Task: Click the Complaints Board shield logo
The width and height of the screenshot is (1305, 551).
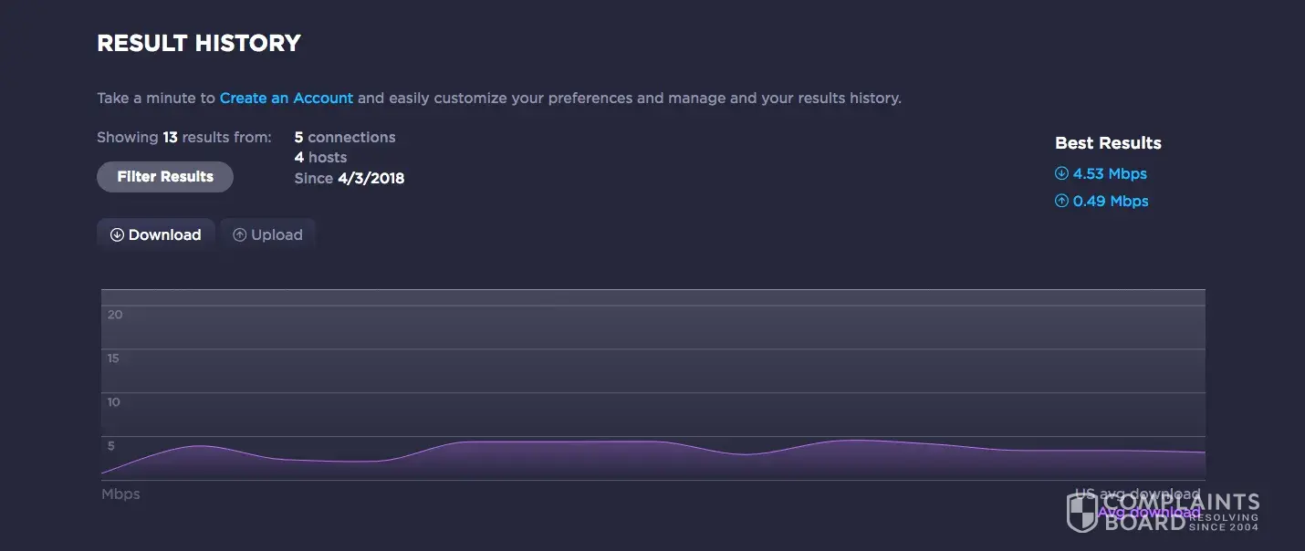Action: click(1081, 513)
